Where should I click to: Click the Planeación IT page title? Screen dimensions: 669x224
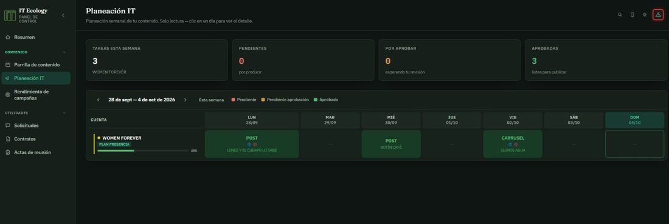111,11
